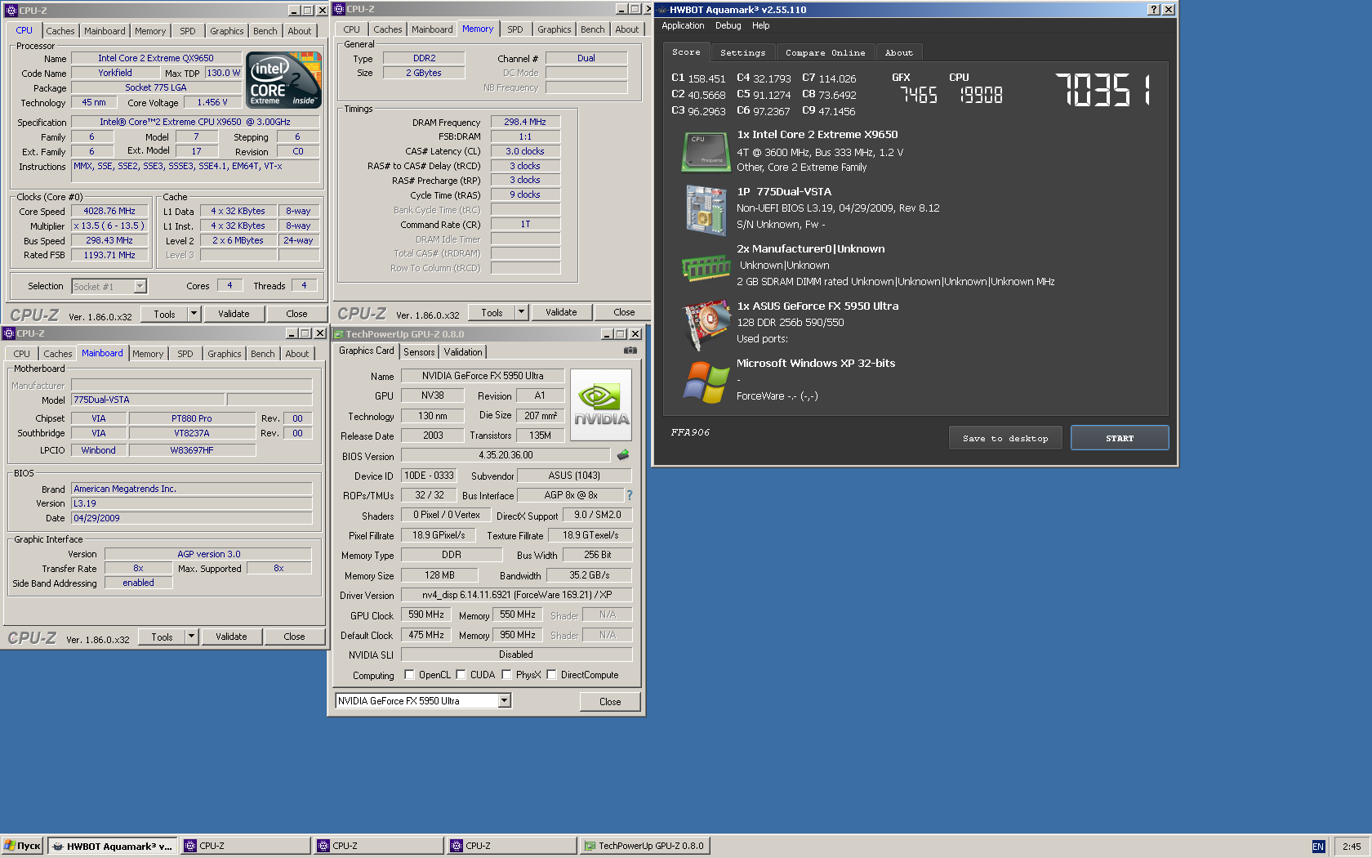Open Caches tab in the CPU tab window
This screenshot has width=1372, height=858.
(x=60, y=31)
